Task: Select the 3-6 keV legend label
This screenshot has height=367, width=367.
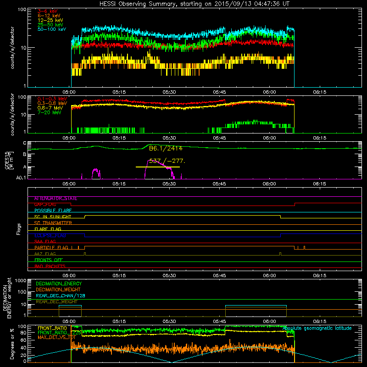Action: 48,11
